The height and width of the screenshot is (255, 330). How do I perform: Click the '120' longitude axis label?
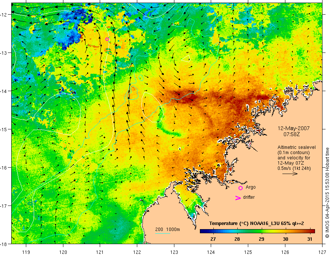point(63,252)
